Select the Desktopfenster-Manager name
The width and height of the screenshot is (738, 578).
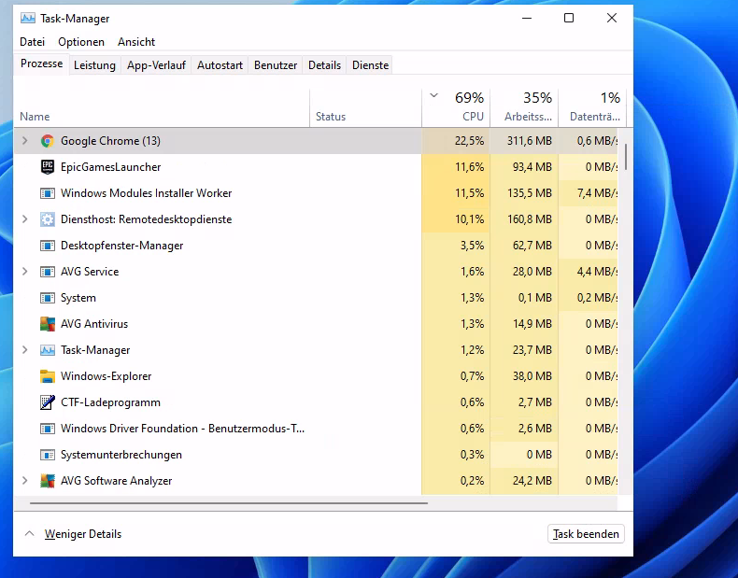pos(121,246)
